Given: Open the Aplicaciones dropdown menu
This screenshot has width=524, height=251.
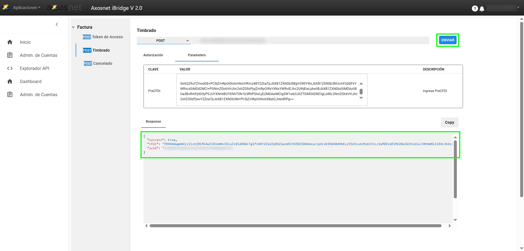Looking at the screenshot, I should point(26,8).
